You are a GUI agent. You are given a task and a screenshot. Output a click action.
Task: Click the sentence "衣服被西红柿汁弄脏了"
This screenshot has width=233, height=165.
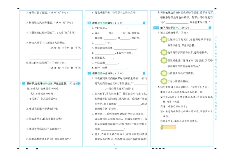42,33
